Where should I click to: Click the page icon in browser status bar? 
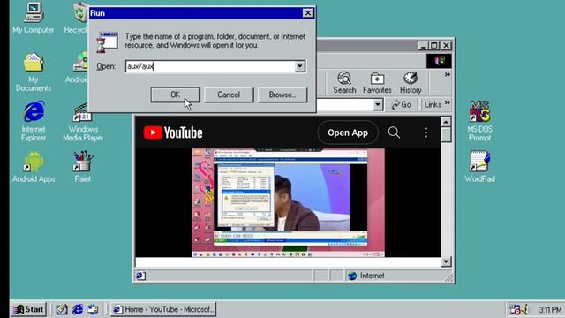coord(140,276)
